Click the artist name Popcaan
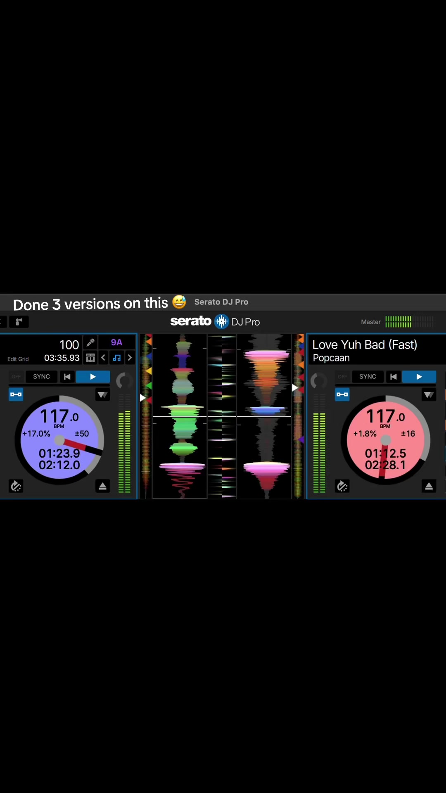The height and width of the screenshot is (793, 446). [331, 358]
